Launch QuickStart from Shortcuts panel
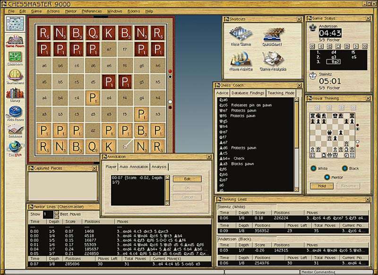378x275 pixels. click(272, 37)
